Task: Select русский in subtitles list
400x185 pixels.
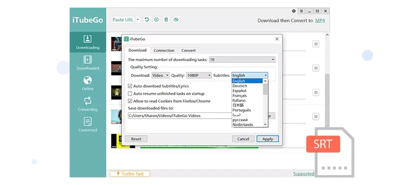Action: 247,120
